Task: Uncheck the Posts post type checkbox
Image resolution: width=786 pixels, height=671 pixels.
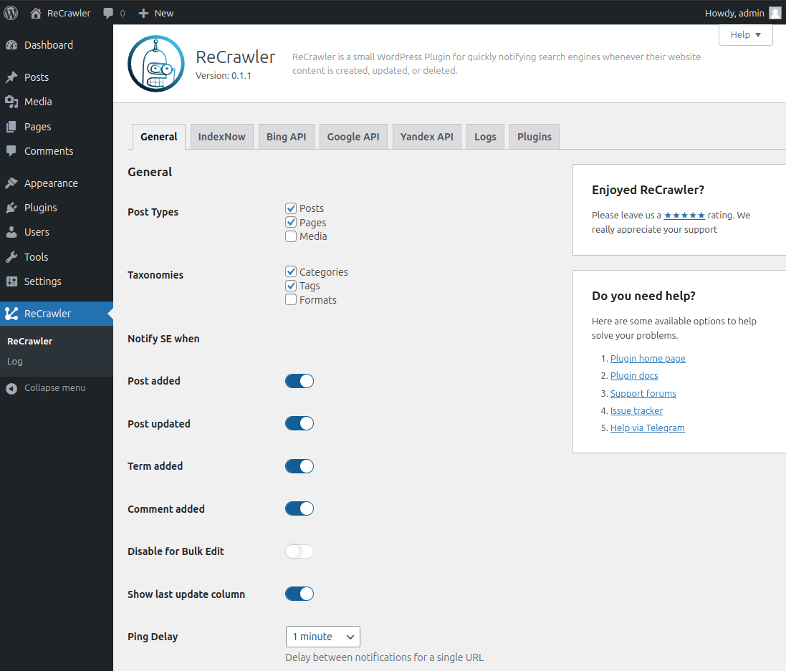Action: click(x=291, y=208)
